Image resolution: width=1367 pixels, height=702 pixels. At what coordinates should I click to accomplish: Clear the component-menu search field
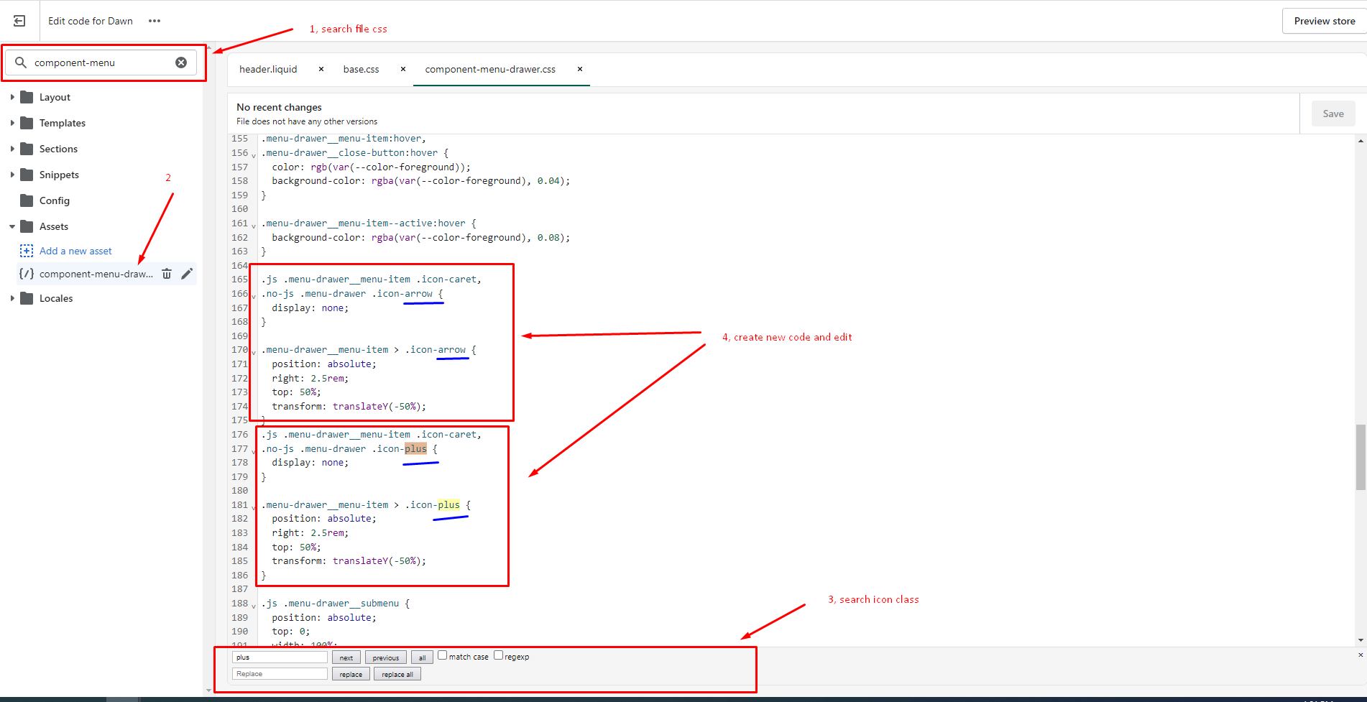(x=181, y=63)
